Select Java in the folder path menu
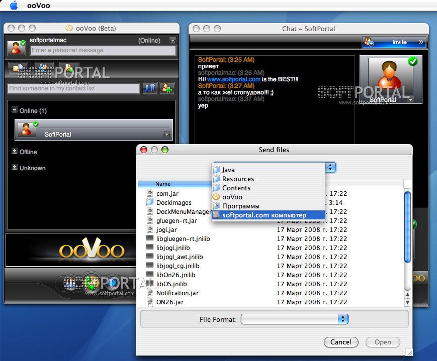 tap(269, 170)
